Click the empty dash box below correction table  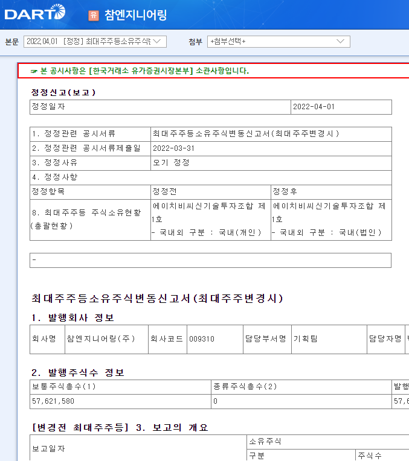[210, 261]
